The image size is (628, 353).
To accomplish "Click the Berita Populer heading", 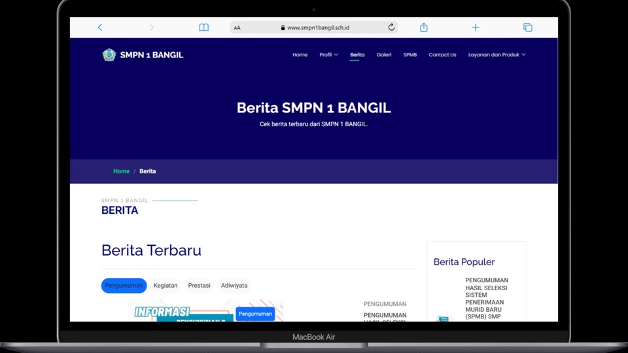I will coord(464,261).
